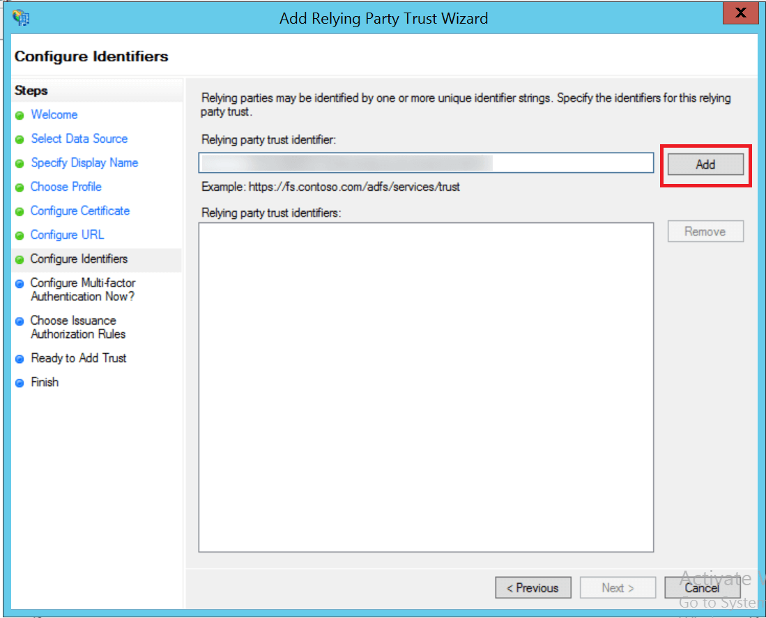The width and height of the screenshot is (766, 618).
Task: Click the Steps heading
Action: (31, 91)
